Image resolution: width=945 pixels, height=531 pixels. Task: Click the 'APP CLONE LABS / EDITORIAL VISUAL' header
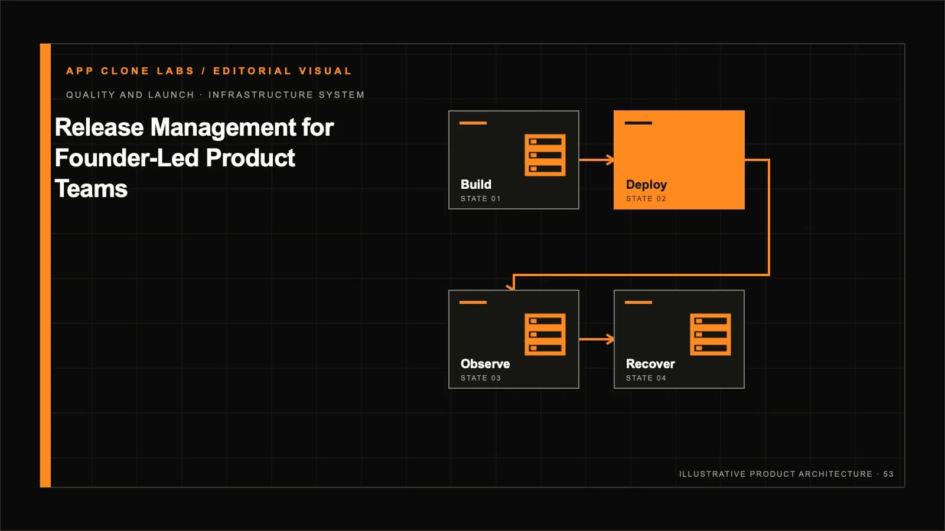point(209,71)
